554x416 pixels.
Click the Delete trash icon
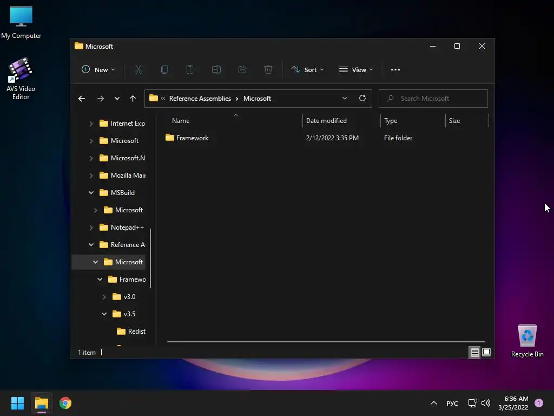coord(268,70)
